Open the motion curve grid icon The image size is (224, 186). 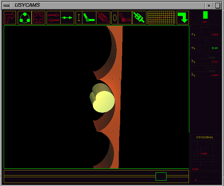click(x=161, y=18)
